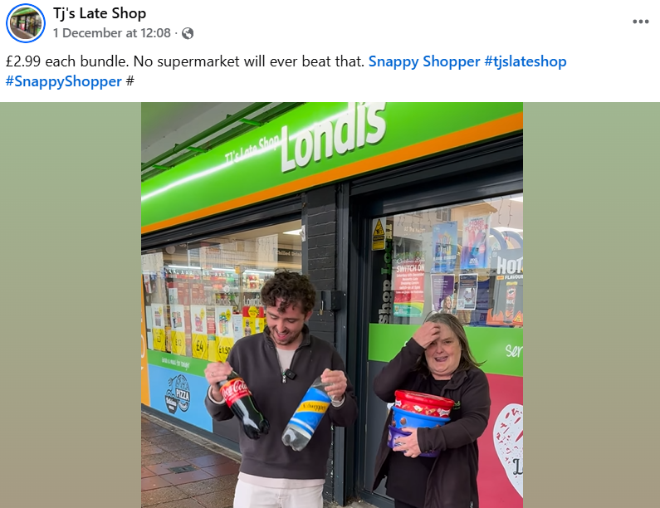Click the Londis sign in the video
This screenshot has height=508, width=660.
(334, 135)
